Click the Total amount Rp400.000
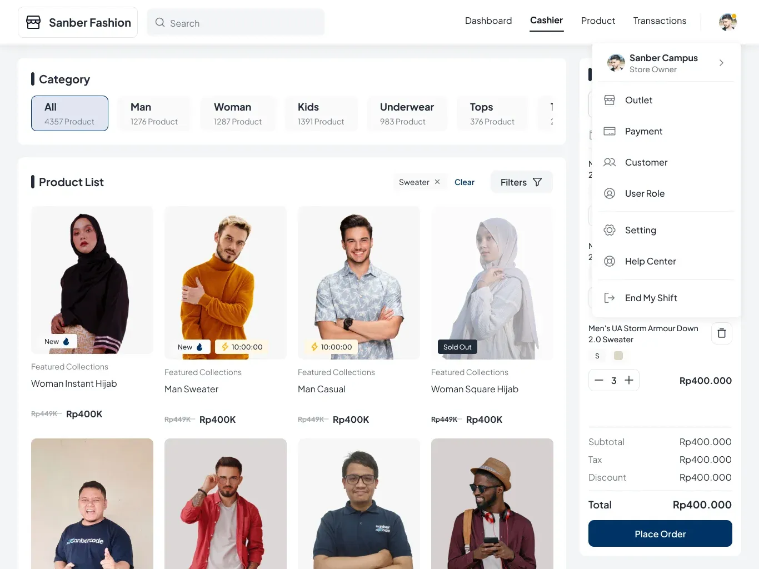This screenshot has width=759, height=569. (702, 505)
